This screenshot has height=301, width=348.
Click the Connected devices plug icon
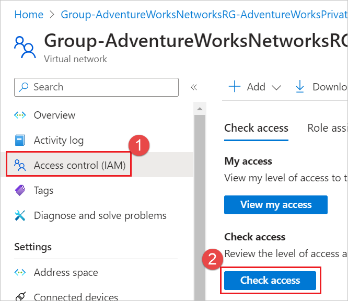(20, 297)
